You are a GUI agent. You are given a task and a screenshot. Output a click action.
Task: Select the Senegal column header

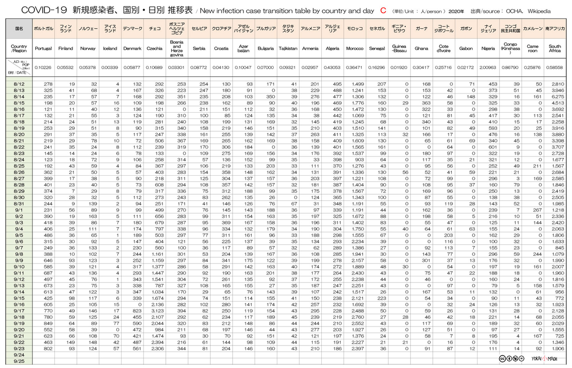tap(377, 49)
